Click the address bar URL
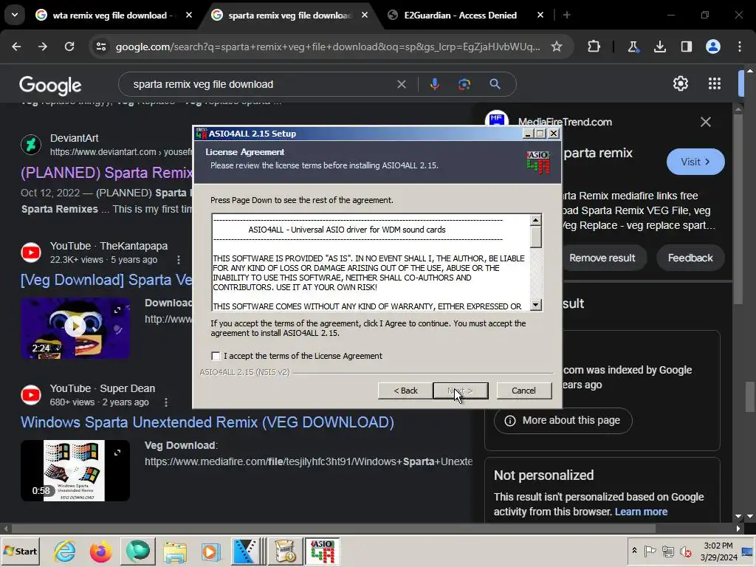Image resolution: width=756 pixels, height=567 pixels. coord(328,47)
